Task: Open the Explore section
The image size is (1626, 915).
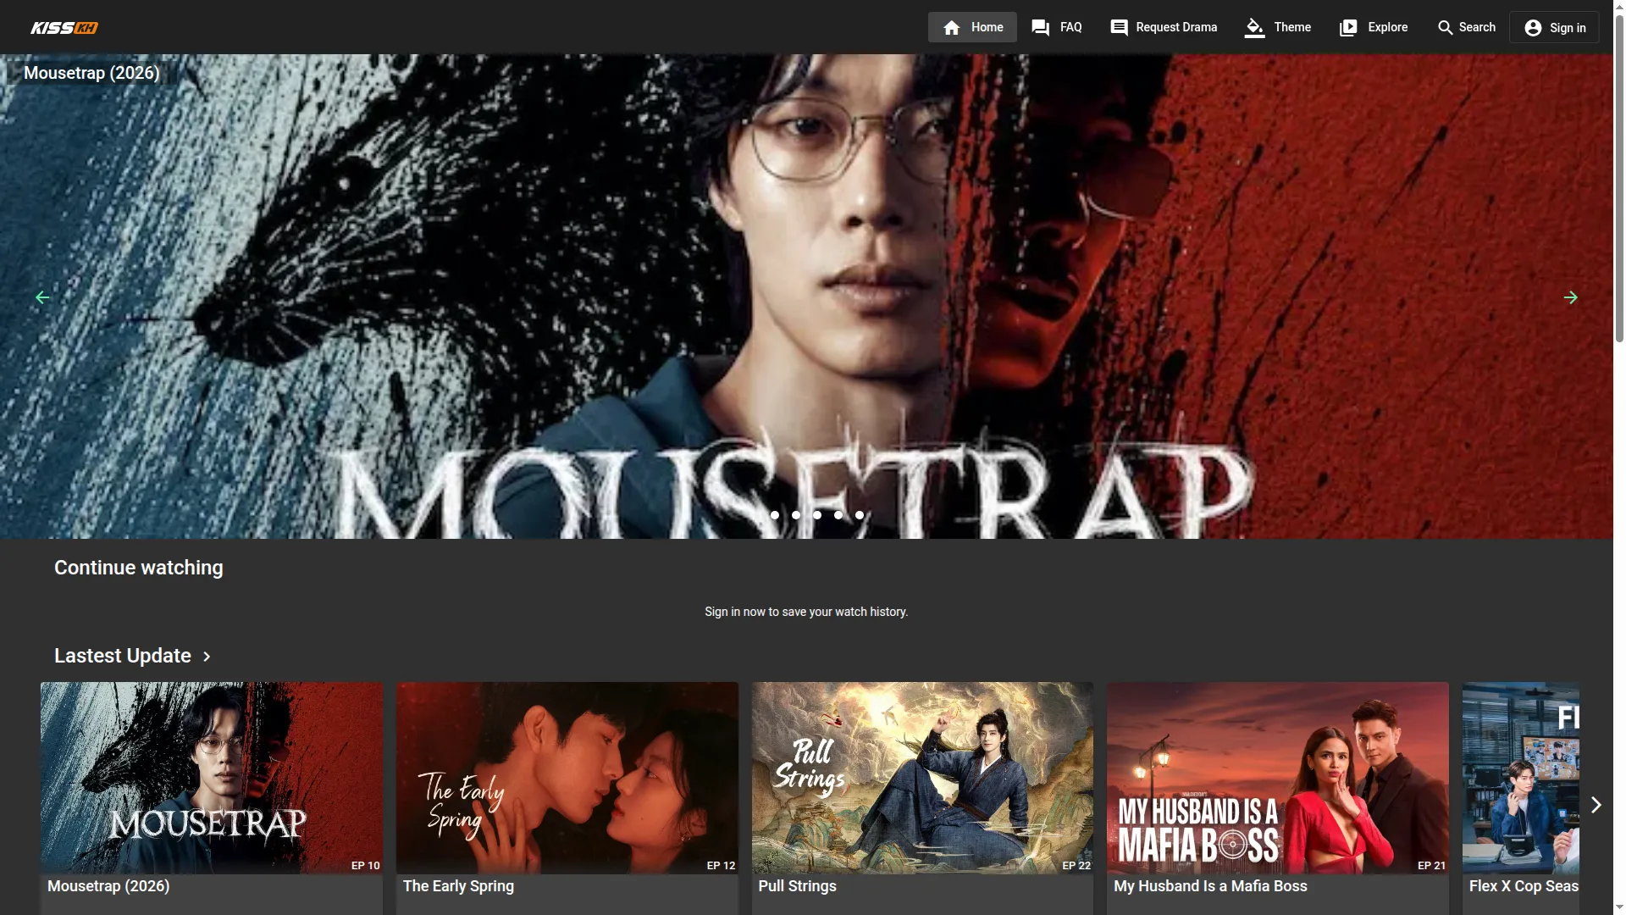Action: point(1373,27)
